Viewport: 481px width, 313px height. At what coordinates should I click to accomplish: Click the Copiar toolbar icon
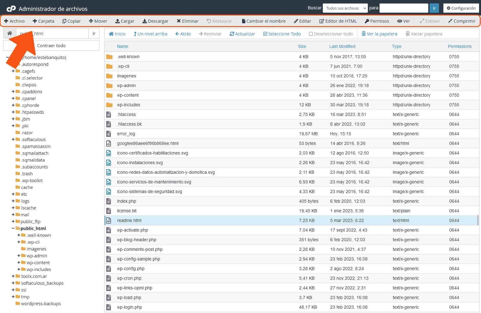(64, 21)
